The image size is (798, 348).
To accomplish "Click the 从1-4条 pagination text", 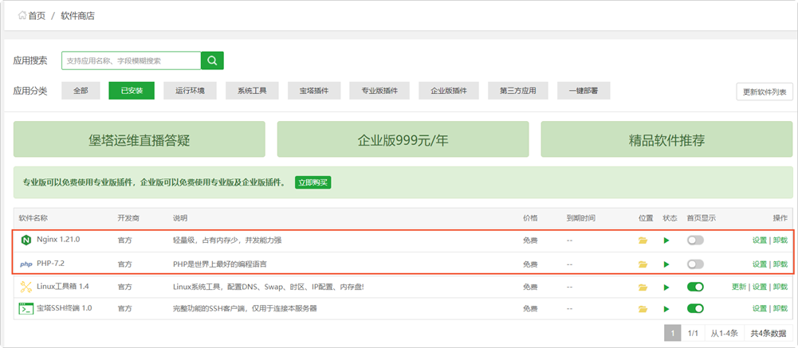I will (724, 333).
